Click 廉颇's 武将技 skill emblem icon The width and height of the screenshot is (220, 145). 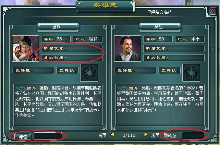[x=89, y=73]
